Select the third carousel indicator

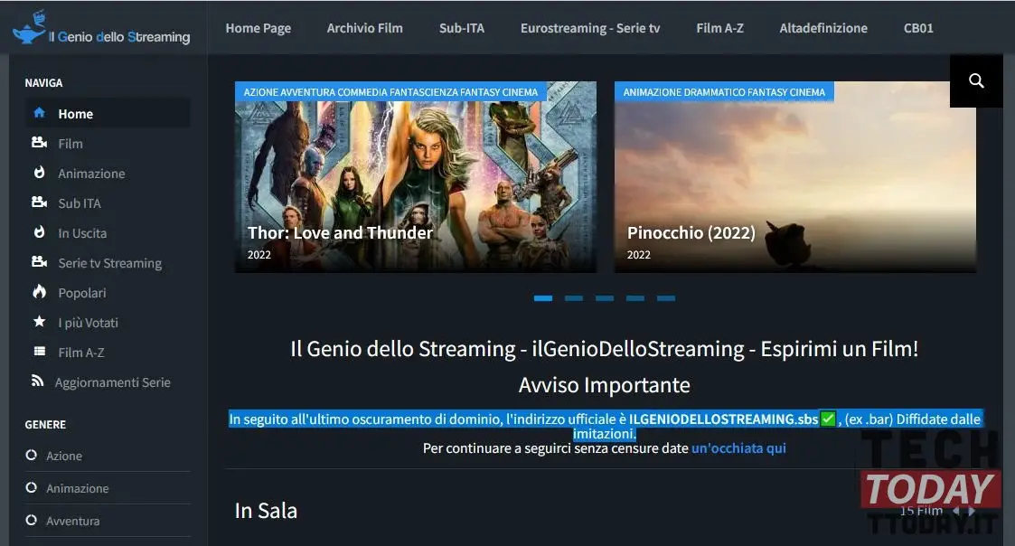[605, 298]
